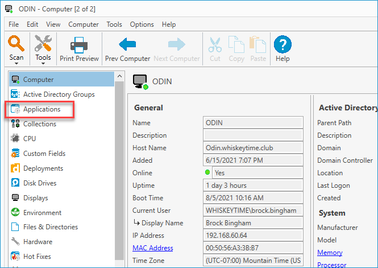Click the Added date field

click(253, 160)
